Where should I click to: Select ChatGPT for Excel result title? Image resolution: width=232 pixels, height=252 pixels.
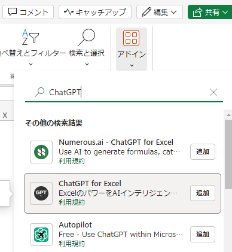[x=90, y=184]
